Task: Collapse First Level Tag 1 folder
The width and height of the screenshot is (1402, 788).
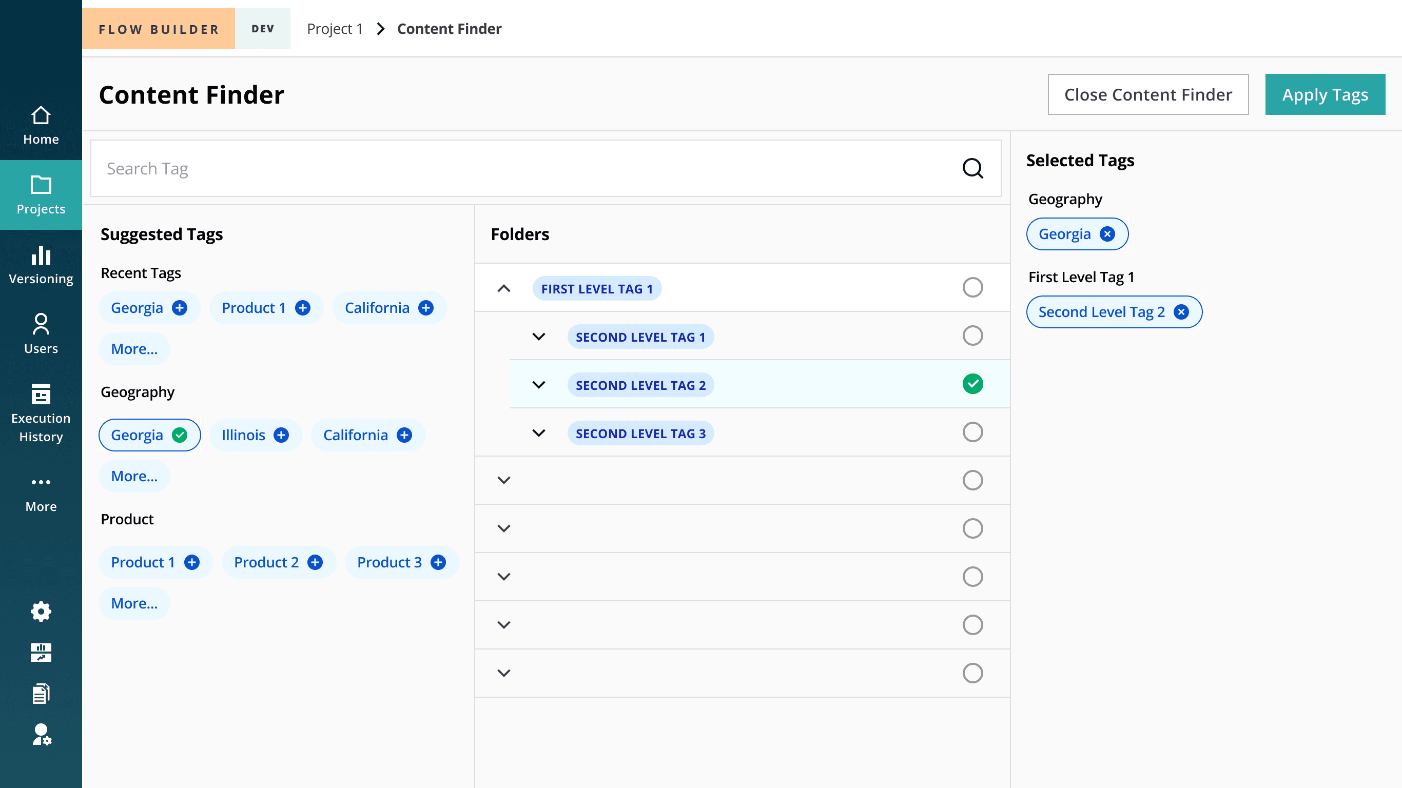Action: 504,288
